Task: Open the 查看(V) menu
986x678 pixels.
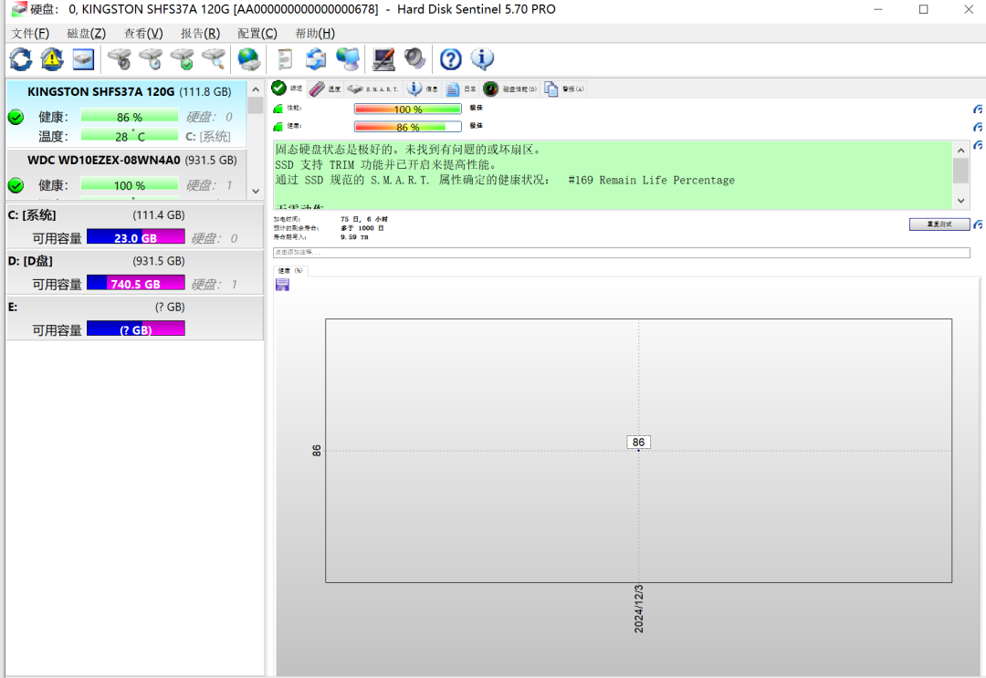Action: tap(143, 33)
